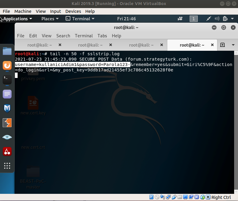The width and height of the screenshot is (238, 201).
Task: Launch Cherrytree from the dock
Action: [7, 151]
